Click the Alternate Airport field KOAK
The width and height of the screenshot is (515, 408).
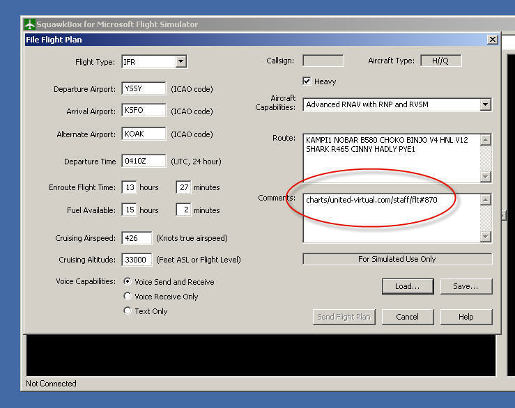coord(144,134)
